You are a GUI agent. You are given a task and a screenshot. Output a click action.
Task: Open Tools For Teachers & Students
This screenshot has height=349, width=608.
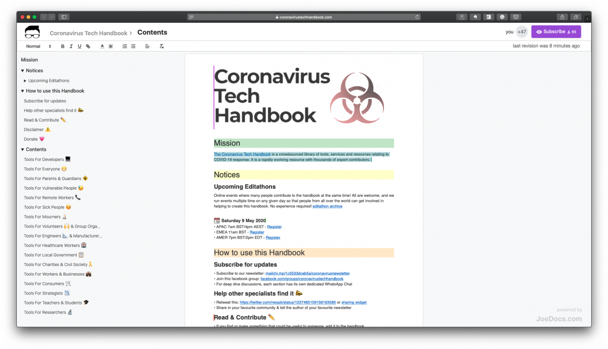57,303
